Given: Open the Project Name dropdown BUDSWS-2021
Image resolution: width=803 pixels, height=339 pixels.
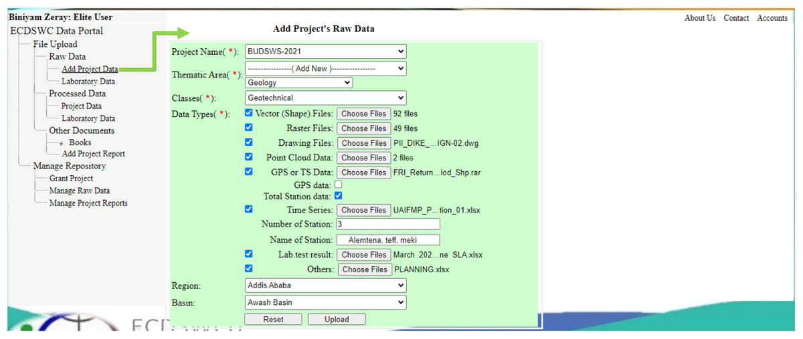Looking at the screenshot, I should (x=325, y=51).
